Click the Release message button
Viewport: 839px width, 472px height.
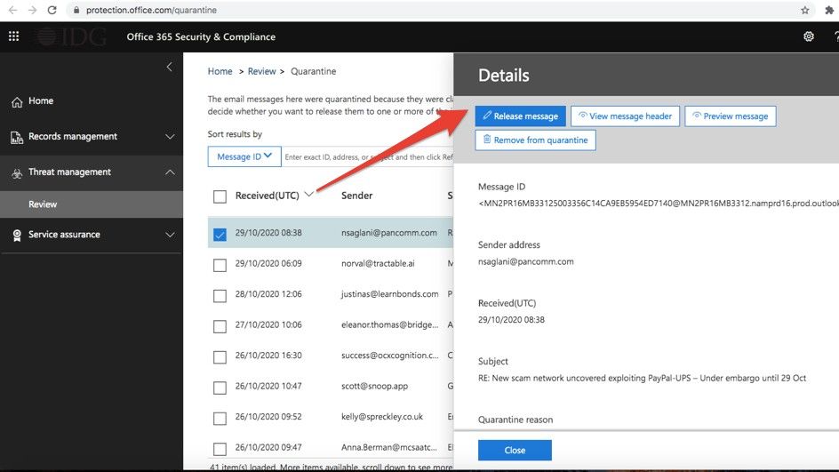coord(520,116)
